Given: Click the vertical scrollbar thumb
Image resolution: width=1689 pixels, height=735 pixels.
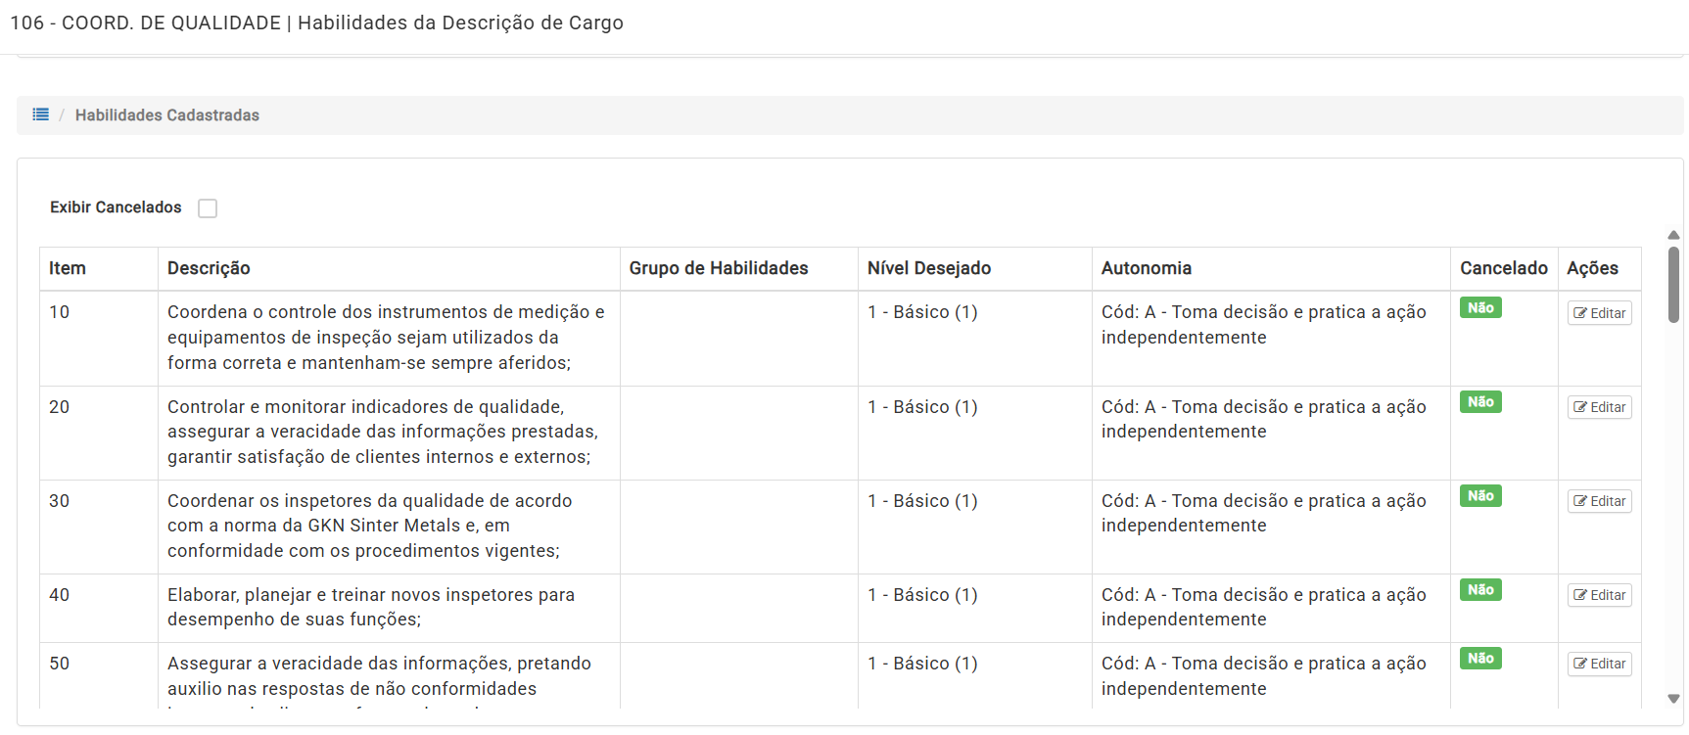Looking at the screenshot, I should tap(1673, 284).
